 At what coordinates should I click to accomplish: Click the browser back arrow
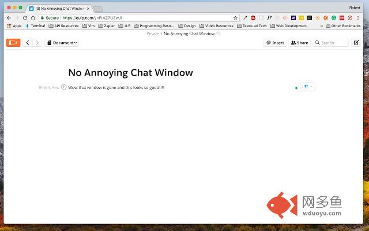(9, 18)
